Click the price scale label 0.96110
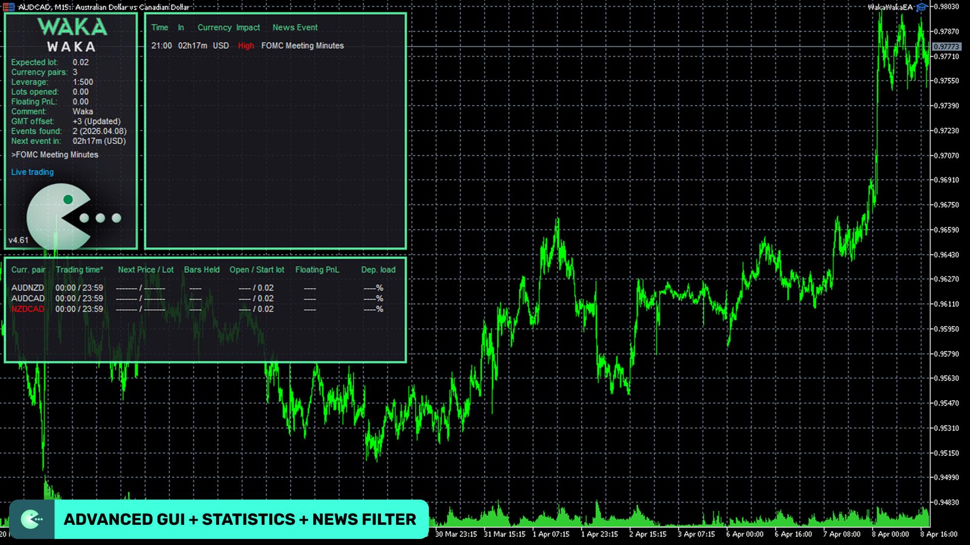This screenshot has height=545, width=970. coord(946,304)
